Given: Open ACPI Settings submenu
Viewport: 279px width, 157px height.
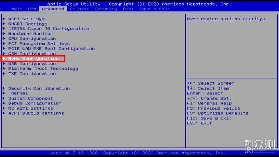Looking at the screenshot, I should pyautogui.click(x=26, y=19).
